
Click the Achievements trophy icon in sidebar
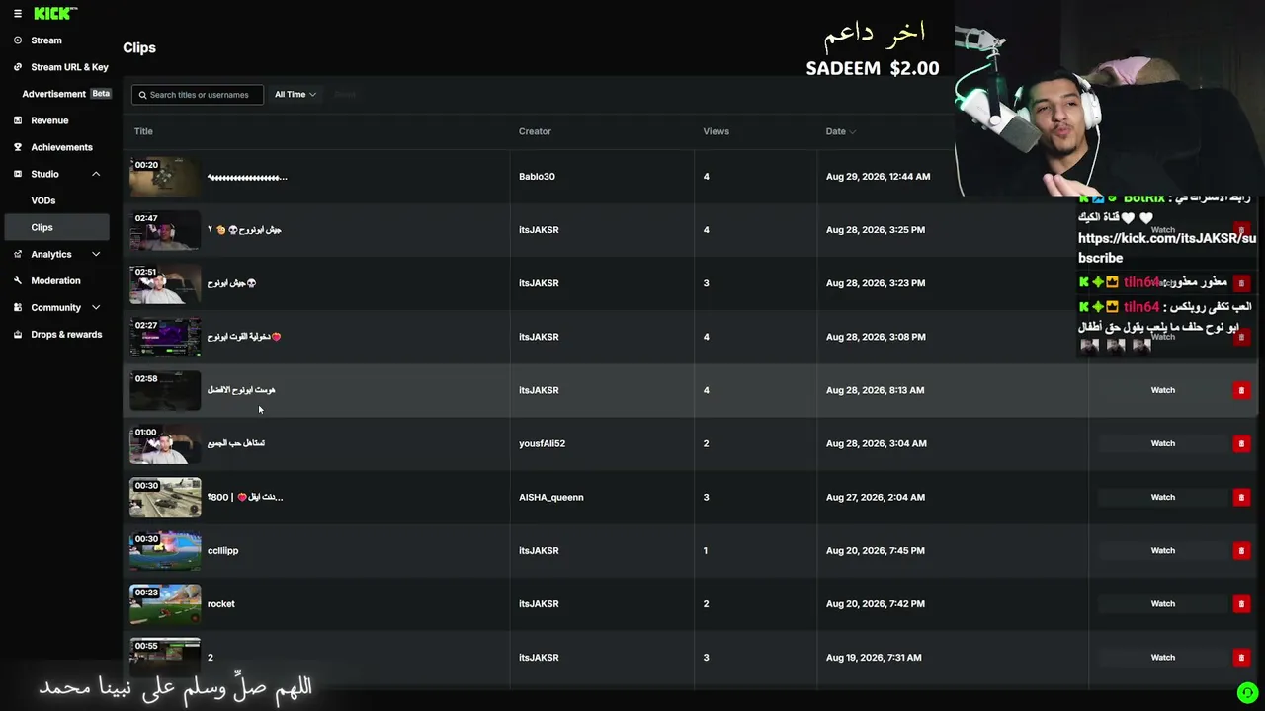[18, 147]
